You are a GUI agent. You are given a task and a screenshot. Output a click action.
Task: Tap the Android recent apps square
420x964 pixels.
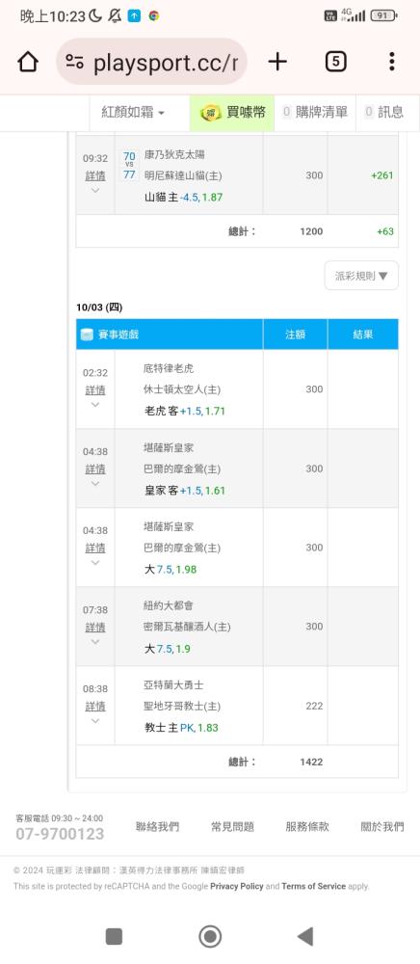[x=115, y=936]
